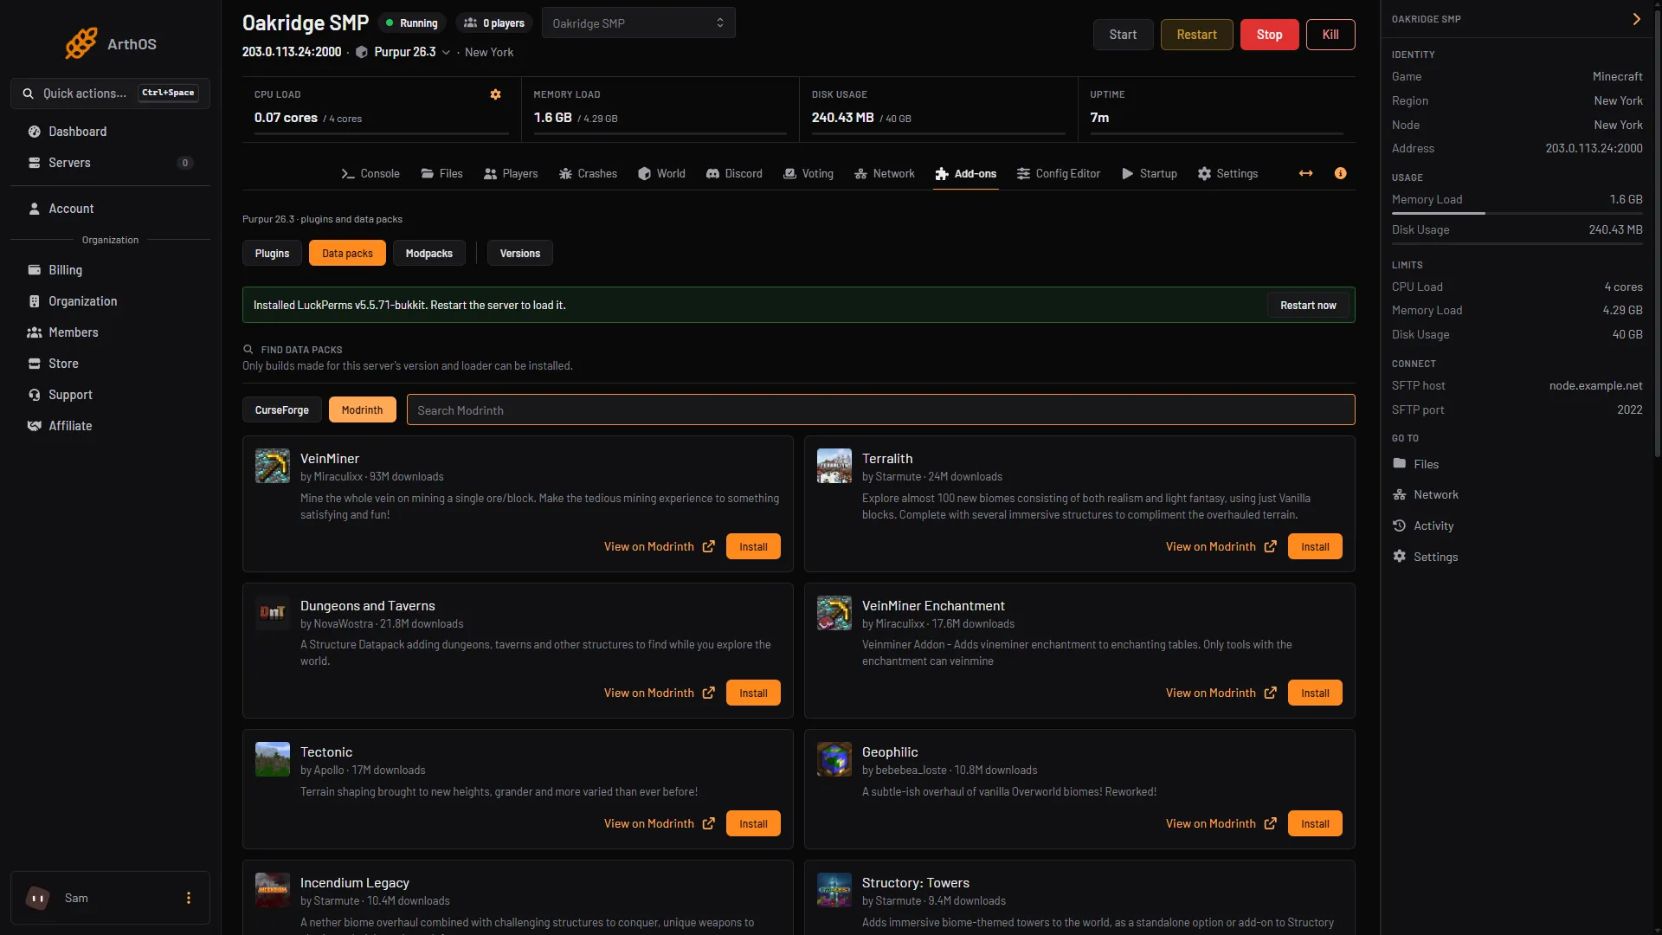View VeinMiner Enchantment on Modrinth

[x=1221, y=693]
